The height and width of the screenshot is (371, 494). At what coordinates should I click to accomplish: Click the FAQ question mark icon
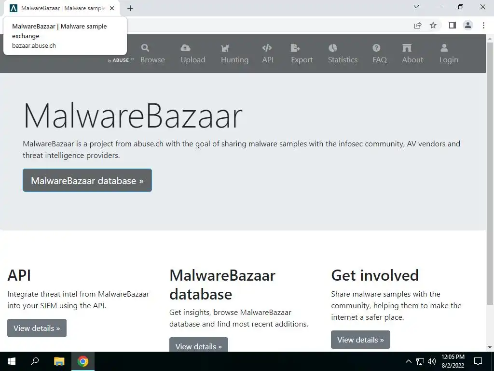tap(376, 48)
